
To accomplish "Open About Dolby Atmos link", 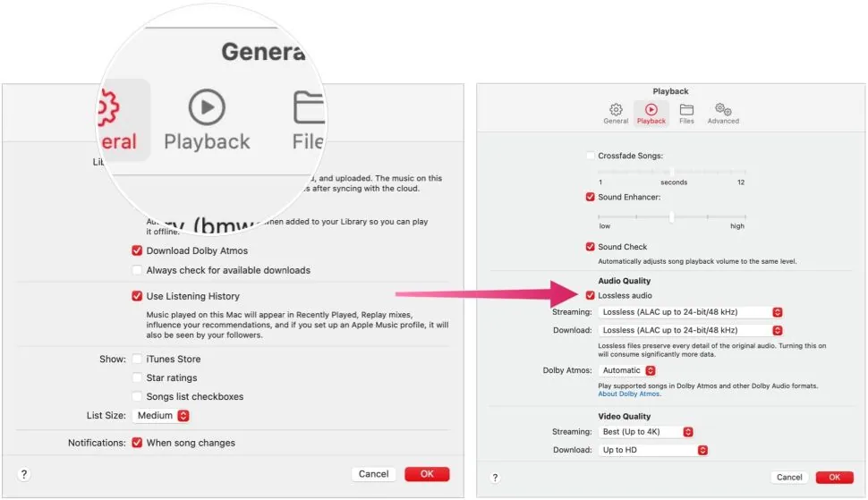I will click(629, 394).
